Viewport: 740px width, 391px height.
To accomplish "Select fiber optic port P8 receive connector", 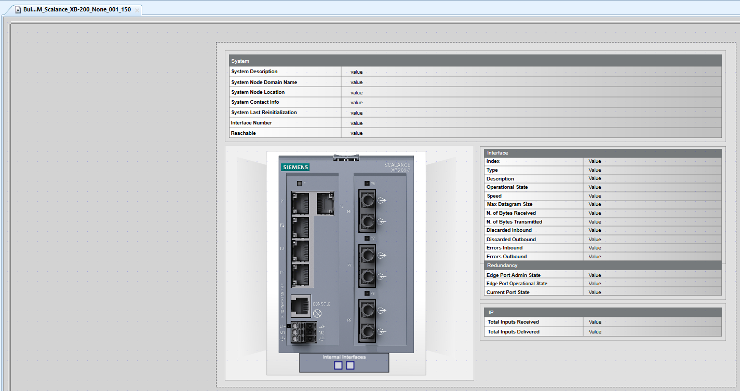I will click(367, 331).
